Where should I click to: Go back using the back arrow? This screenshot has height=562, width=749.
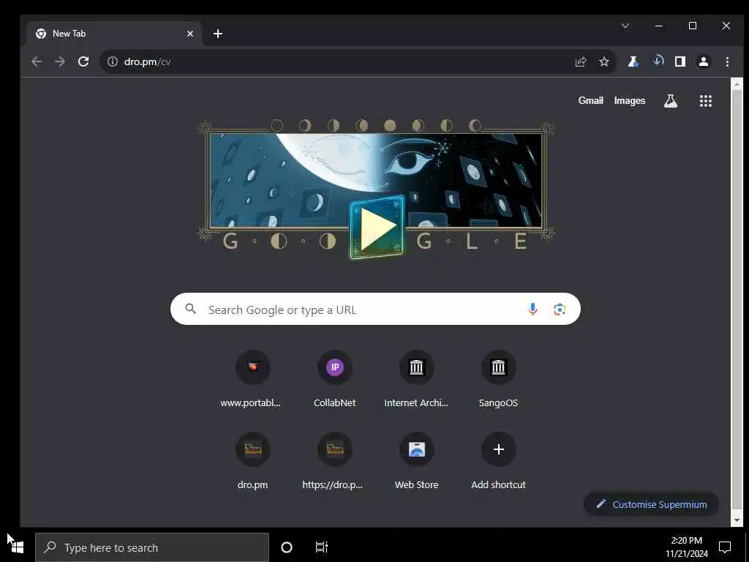pyautogui.click(x=37, y=61)
